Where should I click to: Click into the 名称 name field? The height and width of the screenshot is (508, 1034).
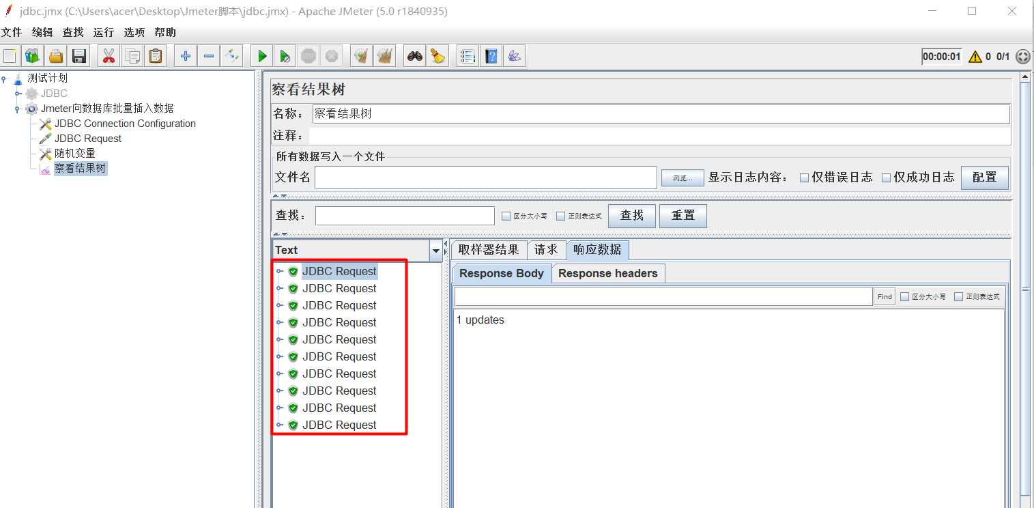[x=661, y=114]
